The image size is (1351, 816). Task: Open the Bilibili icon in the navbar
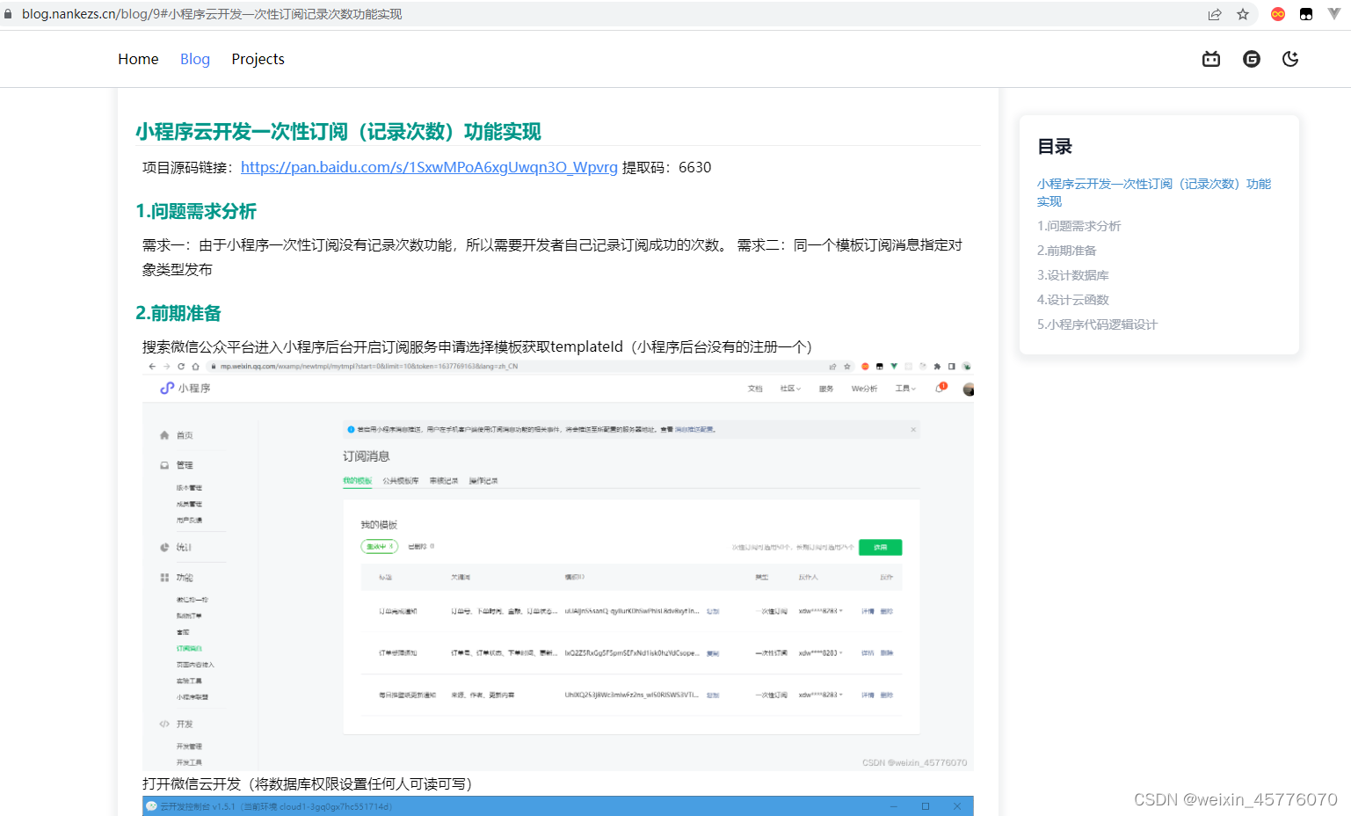point(1210,59)
